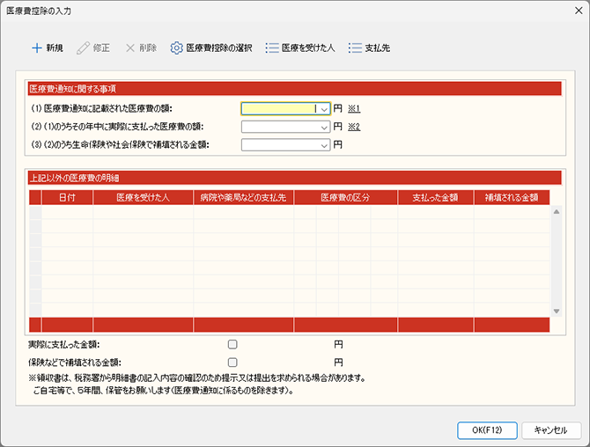The image size is (590, 447).
Task: Click the 医療費の区分 column header
Action: coord(346,197)
